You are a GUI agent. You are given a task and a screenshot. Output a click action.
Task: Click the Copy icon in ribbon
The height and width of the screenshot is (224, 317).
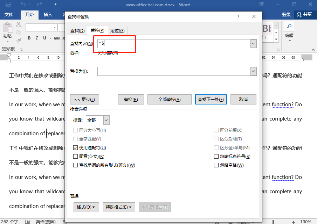tap(19, 32)
